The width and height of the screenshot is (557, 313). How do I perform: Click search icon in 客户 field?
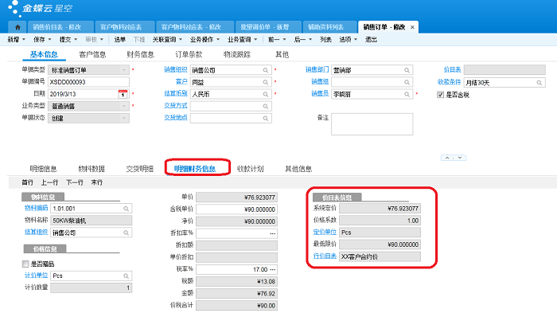pos(265,82)
